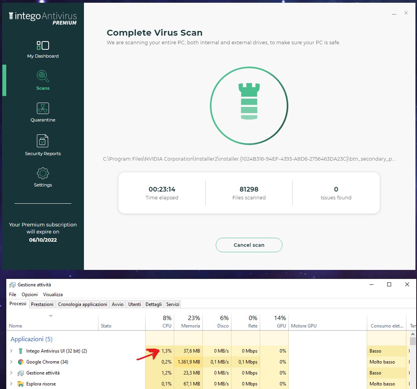Open the Visualizza menu
The width and height of the screenshot is (417, 389).
53,295
